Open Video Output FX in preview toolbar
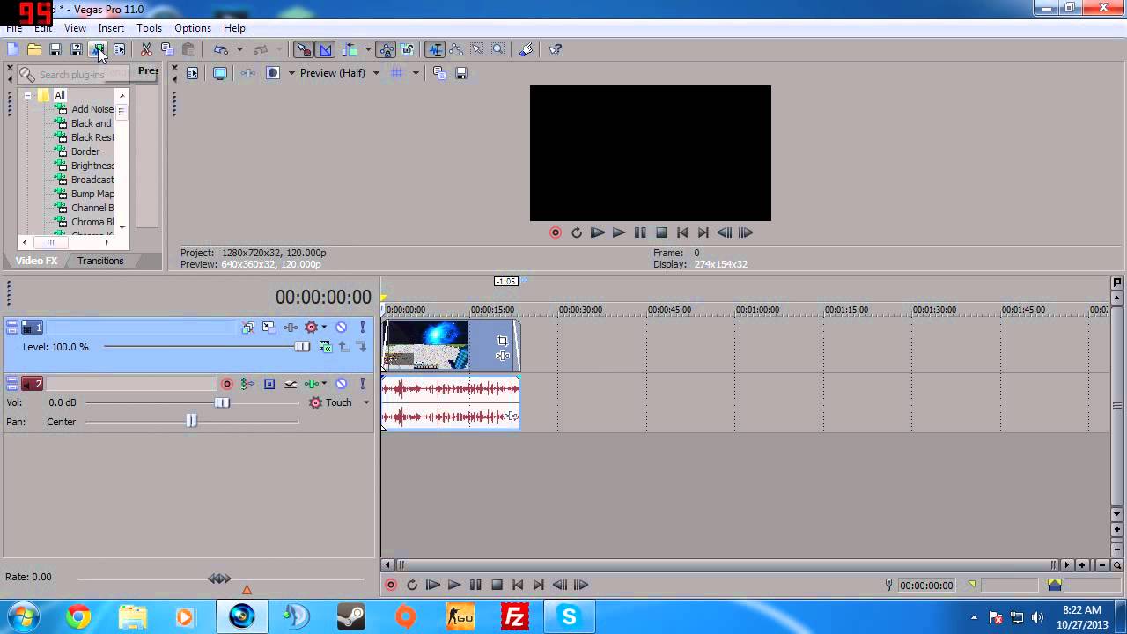This screenshot has height=634, width=1127. coord(248,73)
